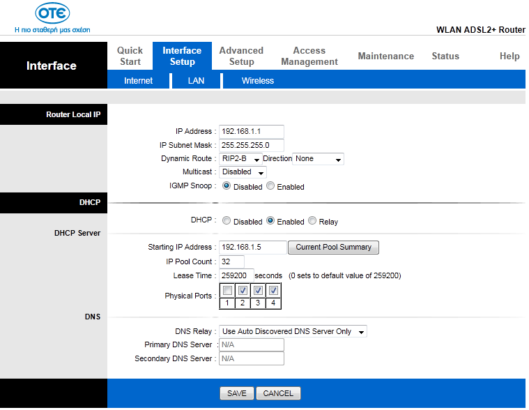529x410 pixels.
Task: Open the Maintenance tab
Action: point(385,56)
